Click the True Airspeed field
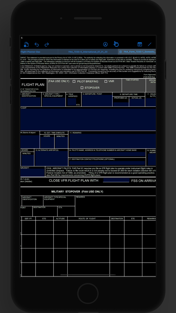This screenshot has width=176, height=313. (72, 102)
